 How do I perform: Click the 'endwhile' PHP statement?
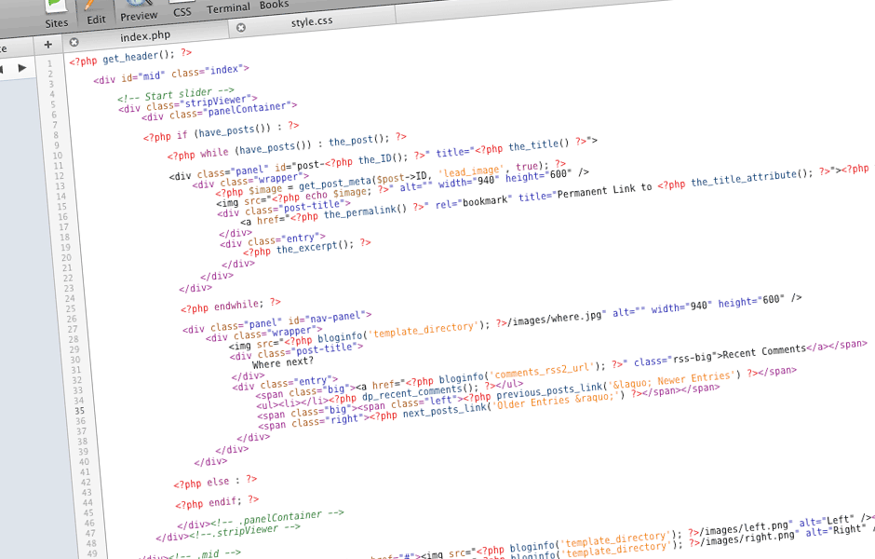click(234, 305)
